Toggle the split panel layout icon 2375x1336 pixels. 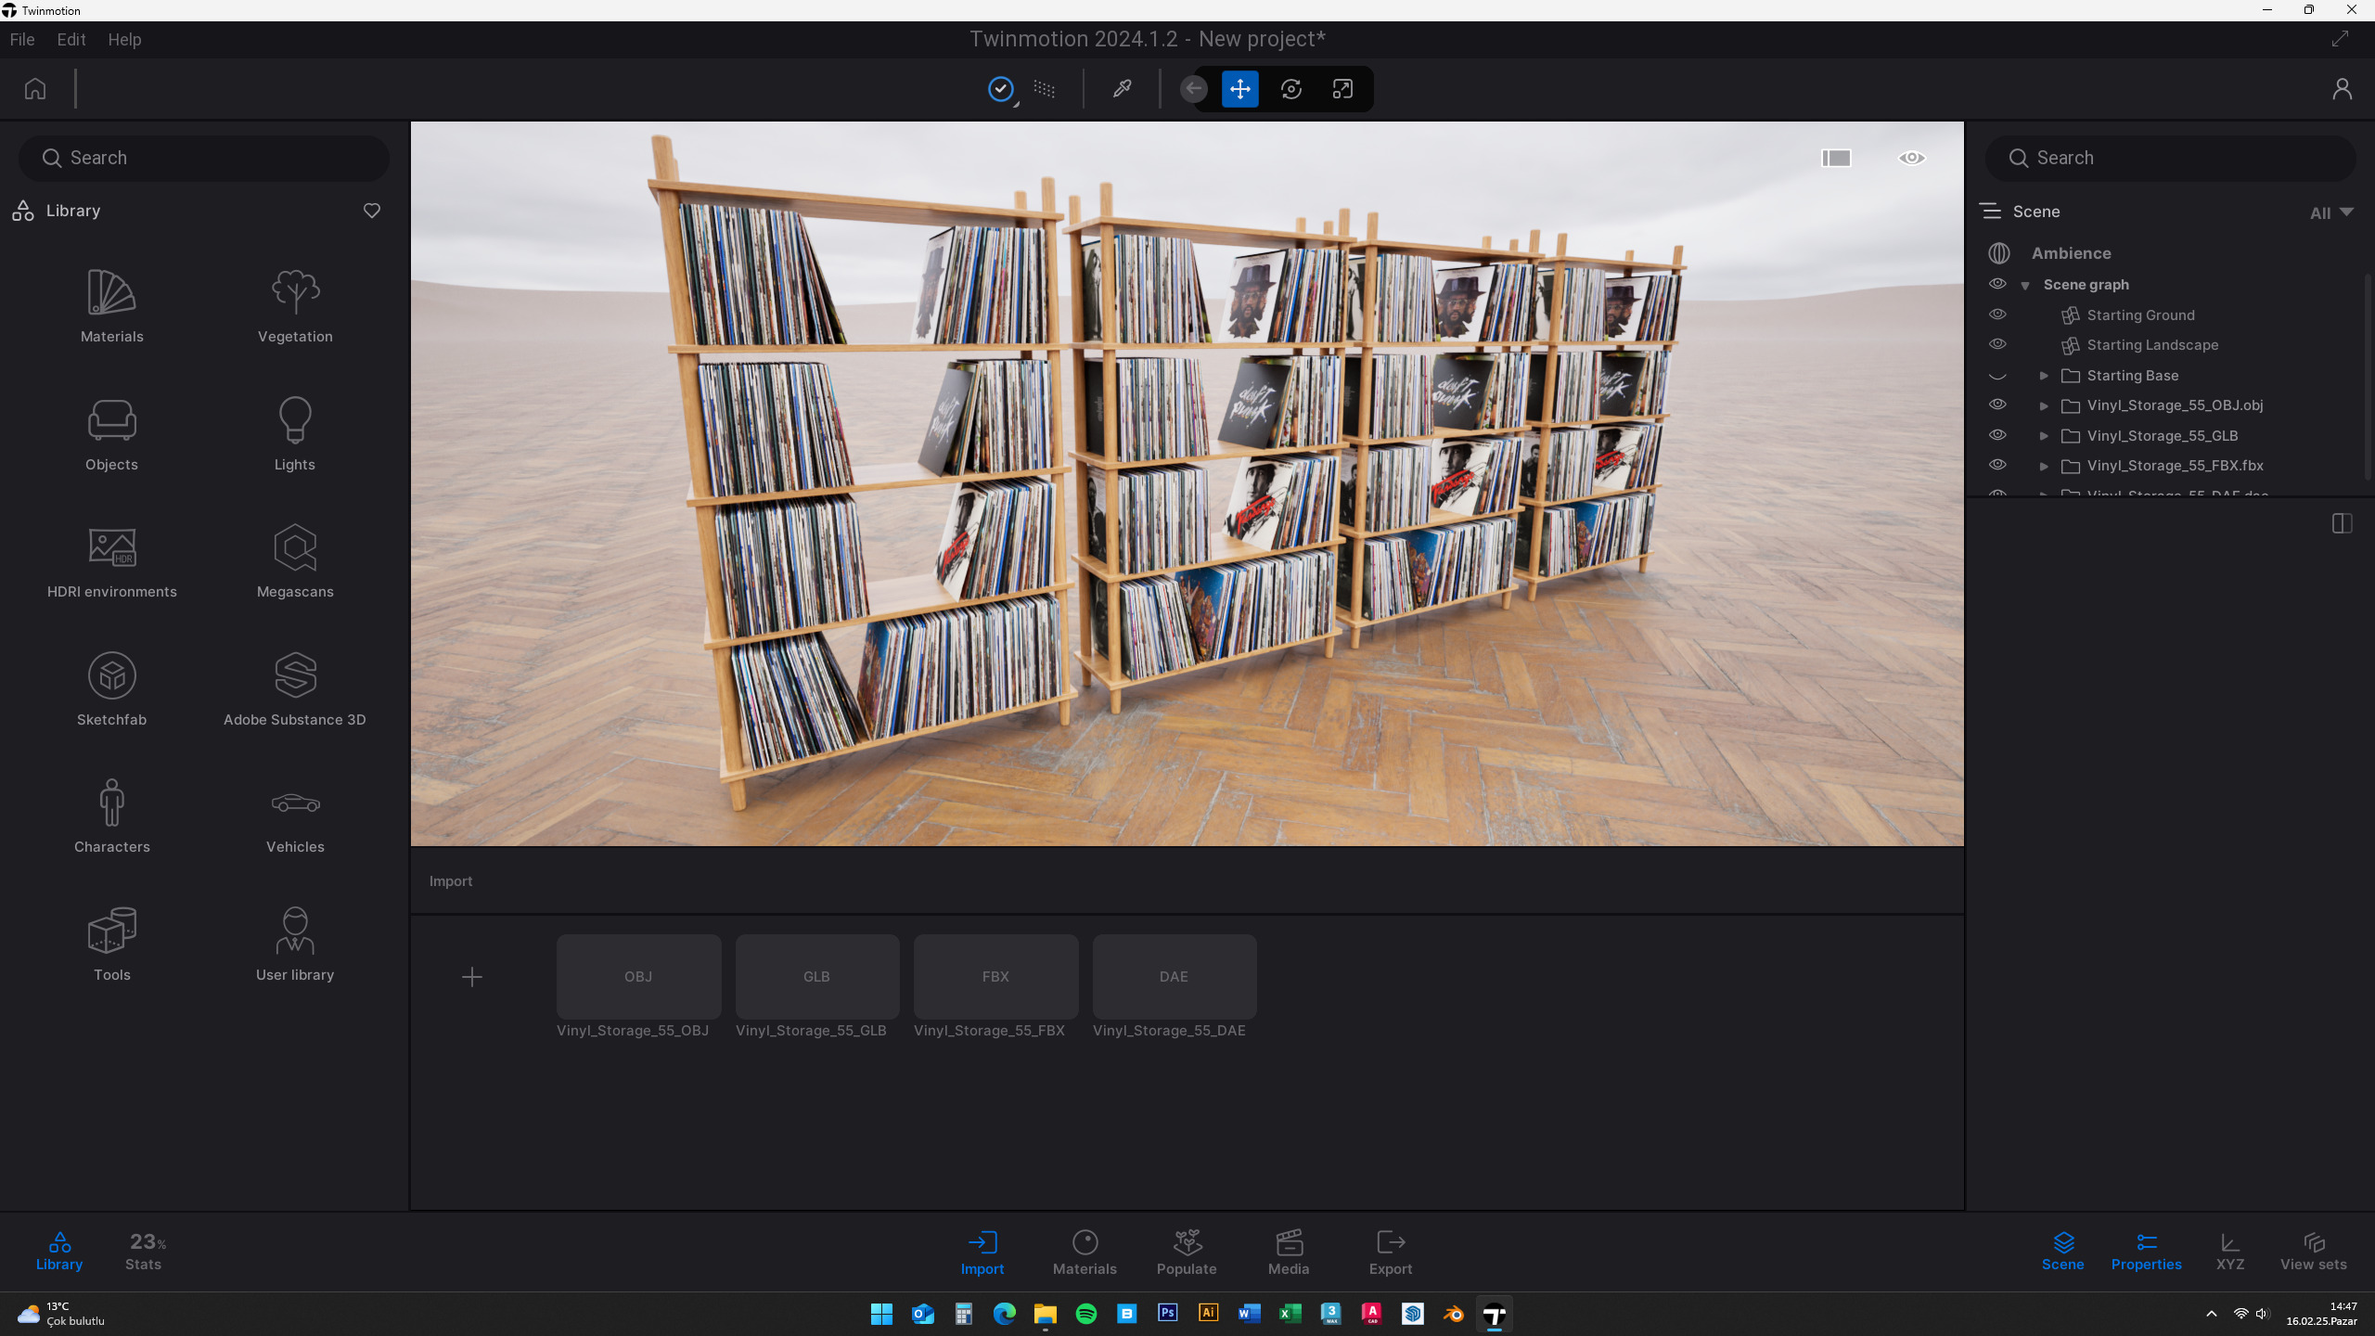pos(2342,523)
